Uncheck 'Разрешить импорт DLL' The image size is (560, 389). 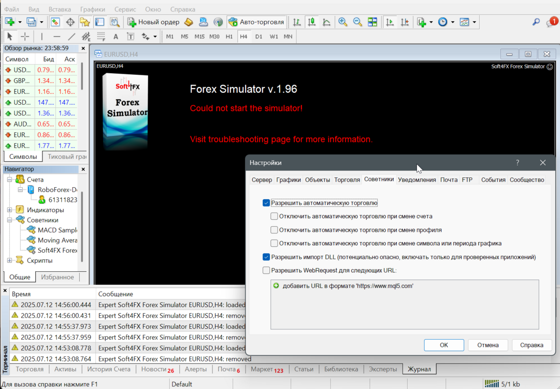click(x=266, y=257)
